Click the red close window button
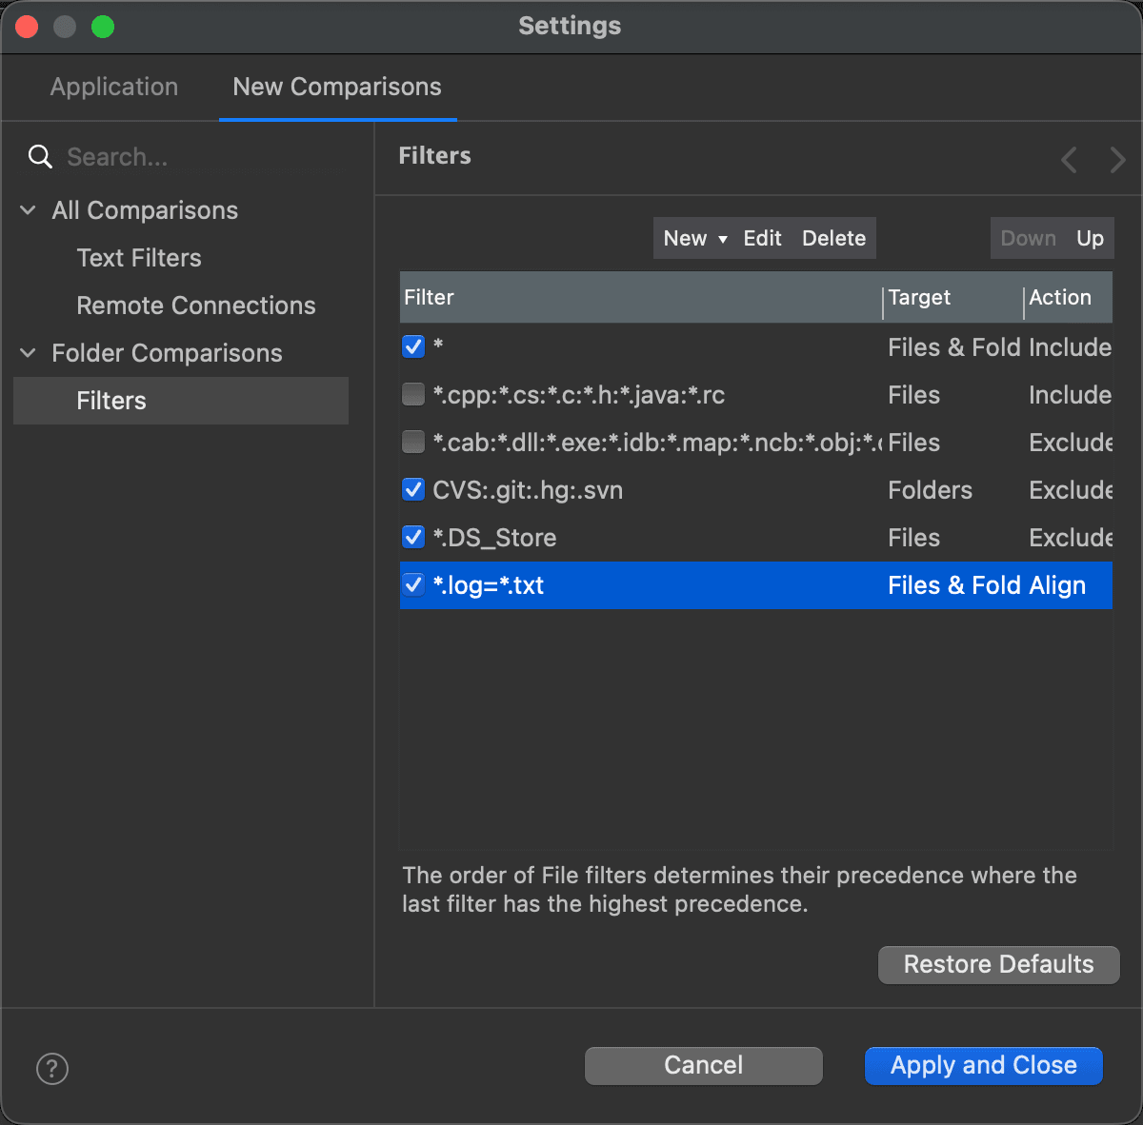This screenshot has height=1125, width=1143. tap(27, 27)
